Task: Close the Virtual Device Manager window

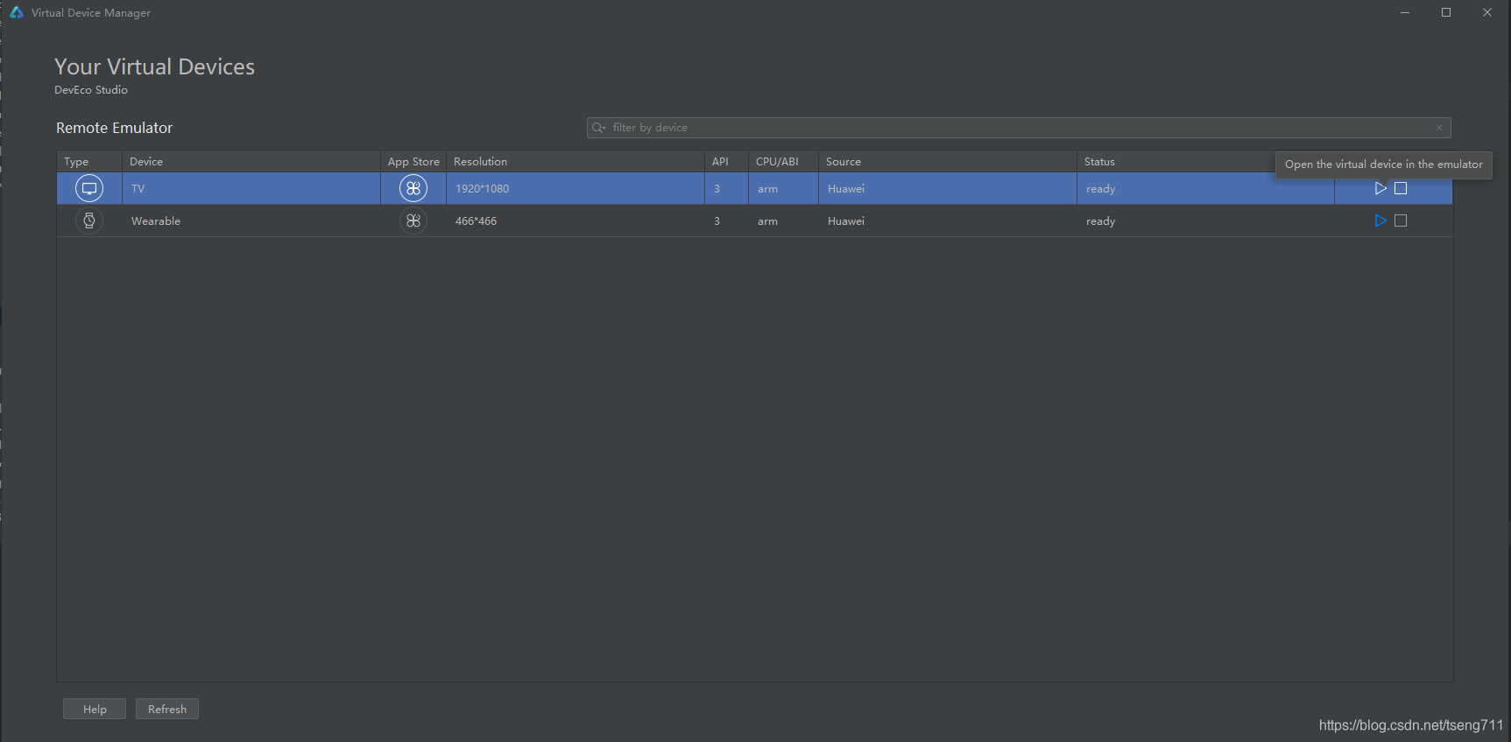Action: pyautogui.click(x=1487, y=12)
